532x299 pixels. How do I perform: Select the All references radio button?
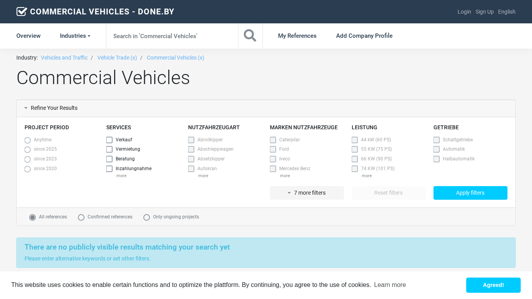(x=33, y=217)
